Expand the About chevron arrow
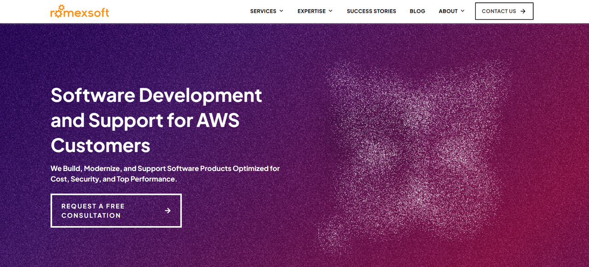This screenshot has height=267, width=589. pyautogui.click(x=462, y=11)
